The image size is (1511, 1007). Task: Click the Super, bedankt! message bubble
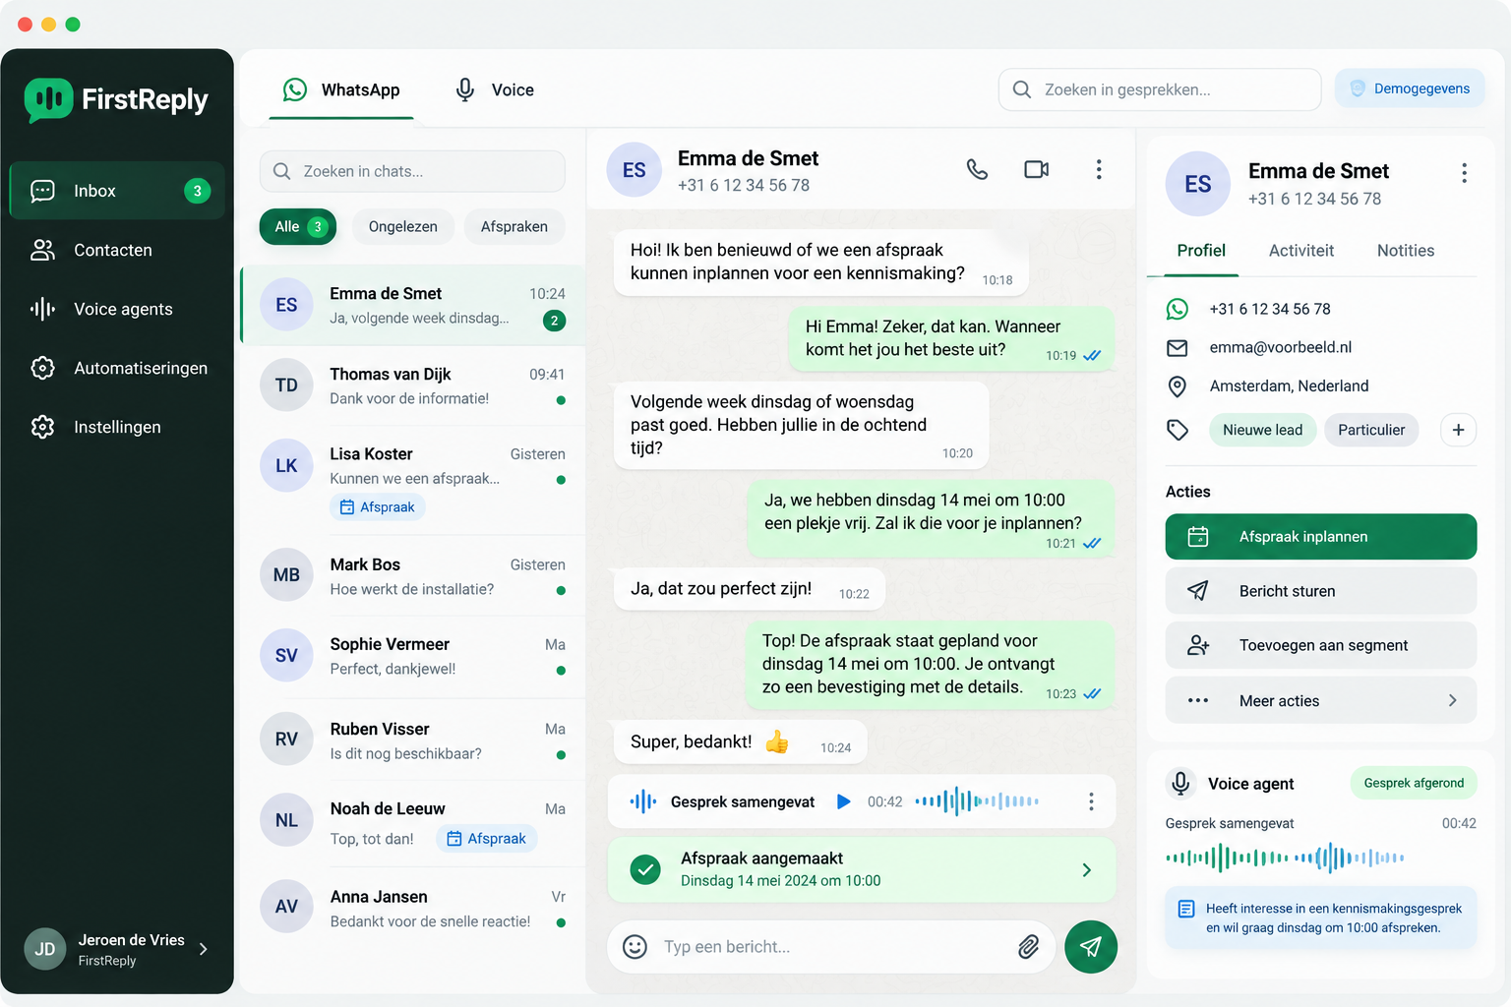[739, 742]
